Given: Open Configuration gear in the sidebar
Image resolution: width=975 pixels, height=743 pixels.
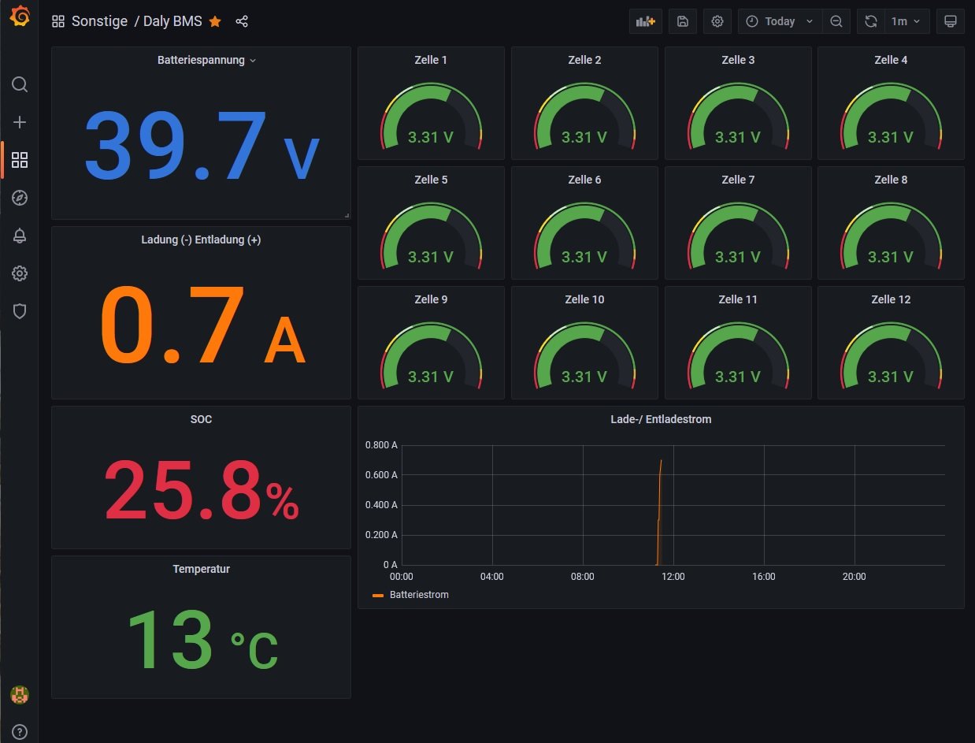Looking at the screenshot, I should click(20, 273).
